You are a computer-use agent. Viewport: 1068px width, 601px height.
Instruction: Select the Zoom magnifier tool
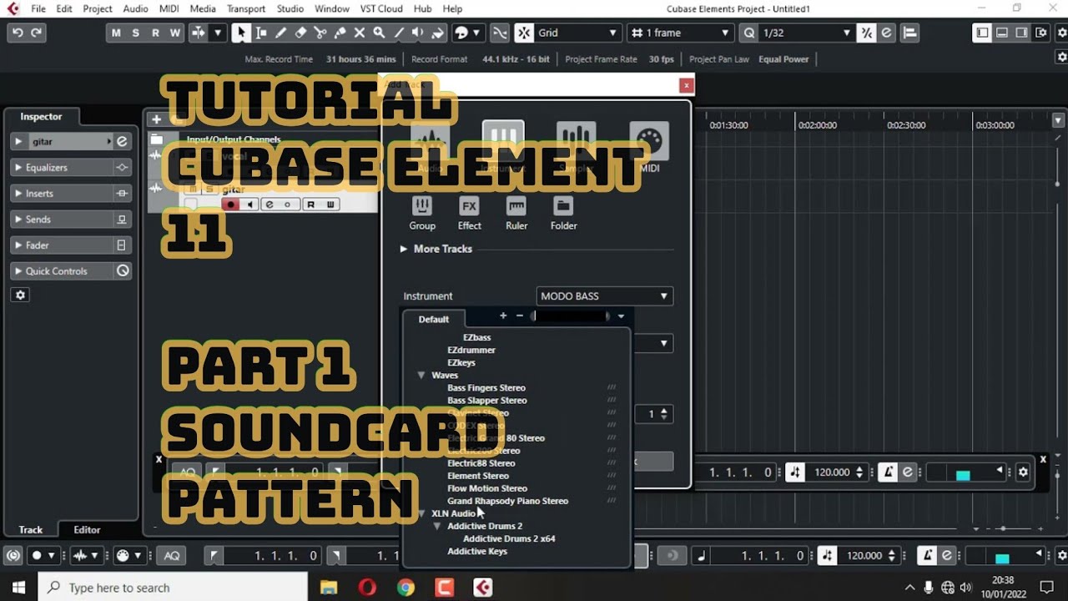pos(380,33)
